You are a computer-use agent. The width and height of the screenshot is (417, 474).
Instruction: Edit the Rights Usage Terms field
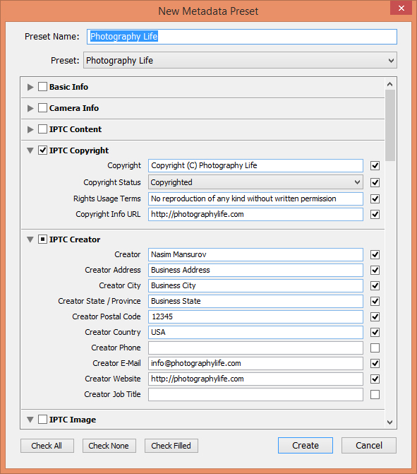tap(255, 199)
